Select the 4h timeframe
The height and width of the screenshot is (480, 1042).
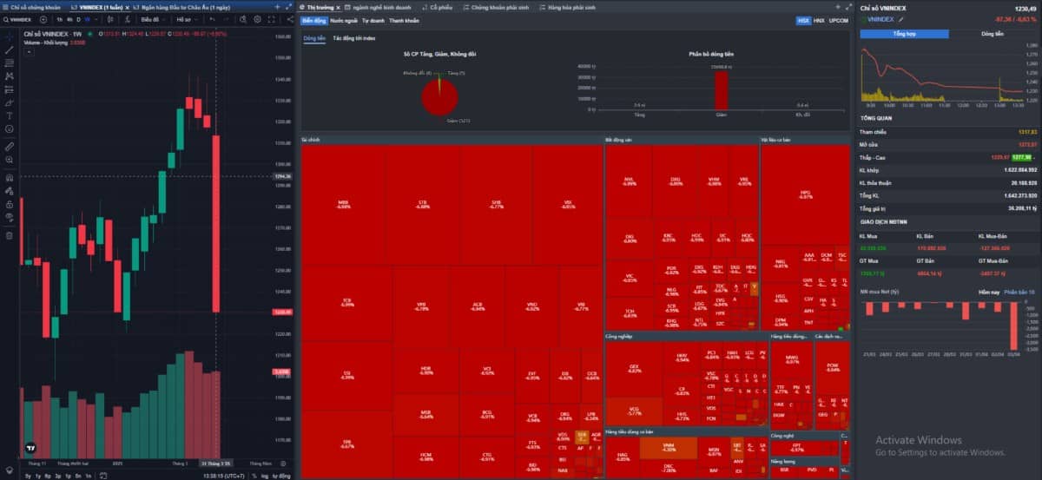69,19
